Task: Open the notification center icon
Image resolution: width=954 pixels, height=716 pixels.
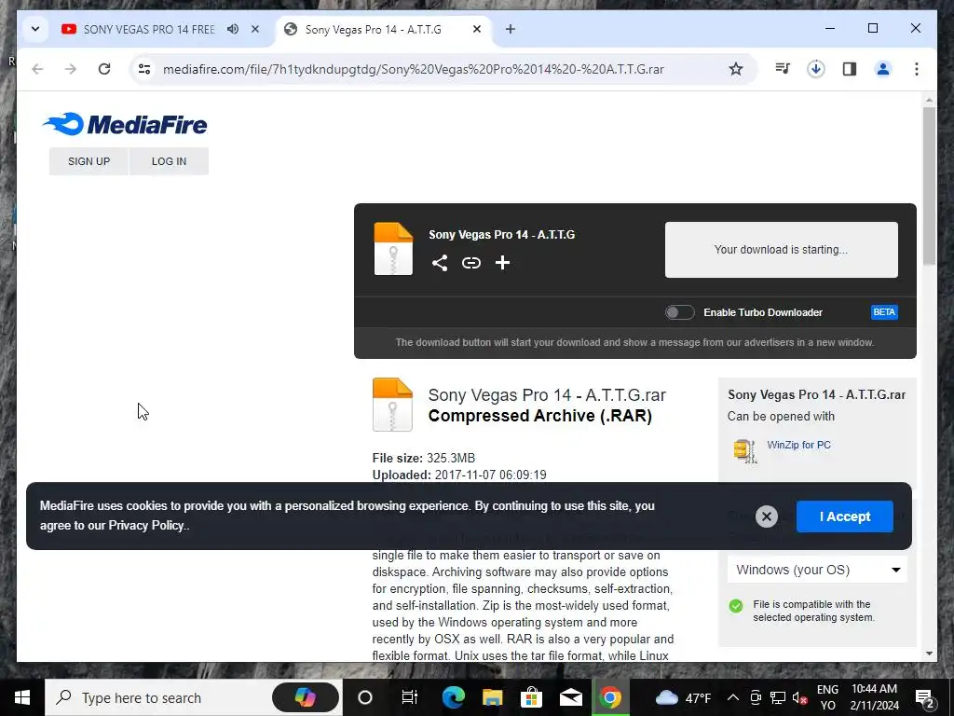Action: click(x=925, y=697)
